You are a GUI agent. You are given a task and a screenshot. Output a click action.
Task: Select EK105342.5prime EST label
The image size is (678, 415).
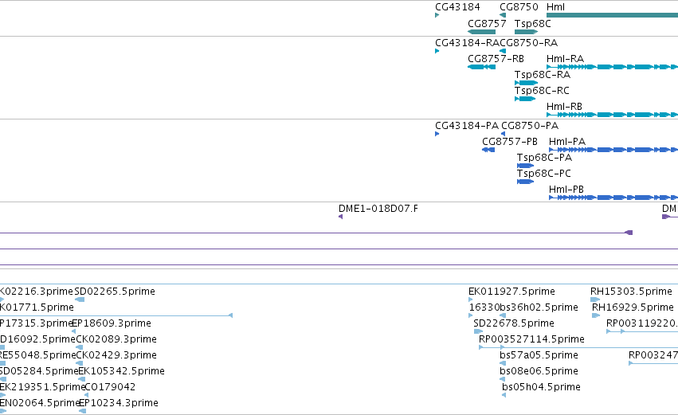[x=122, y=371]
